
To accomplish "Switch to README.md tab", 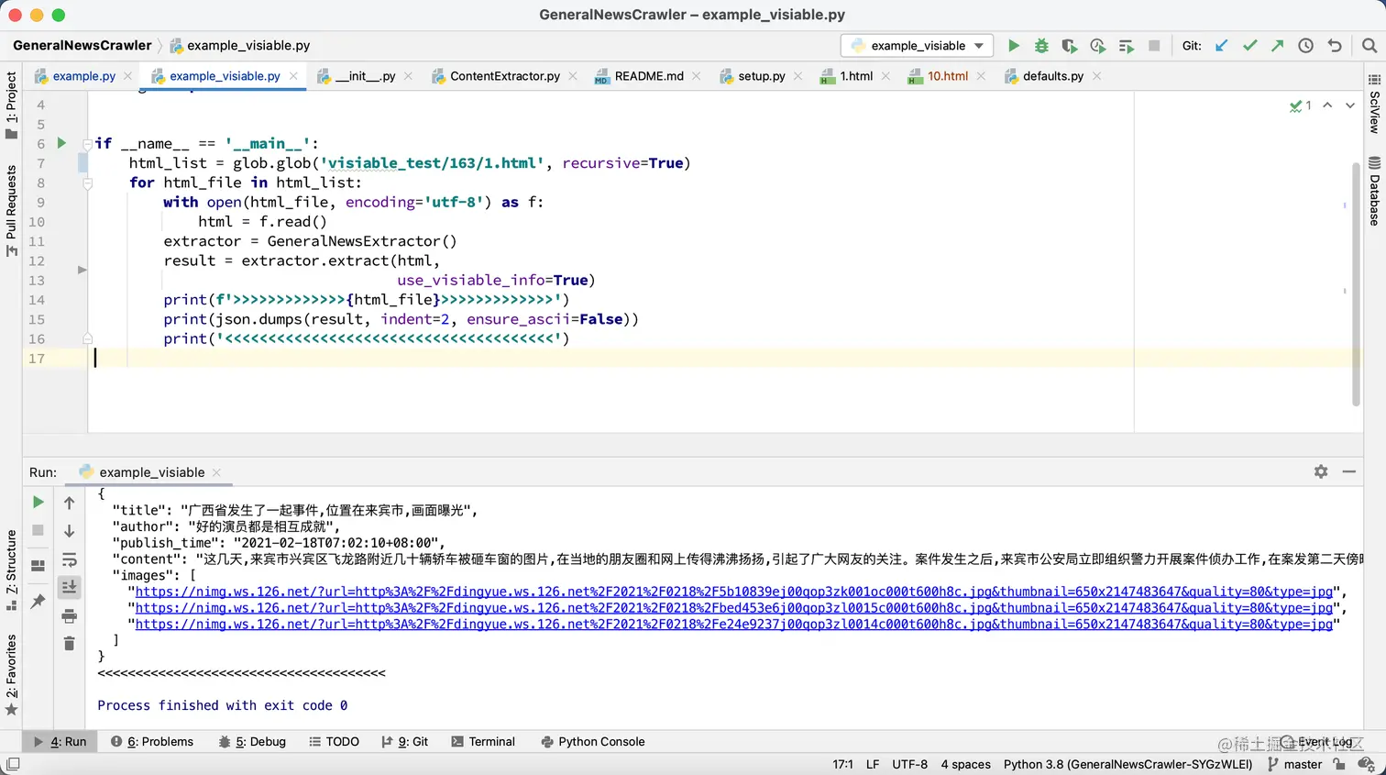I will (648, 76).
